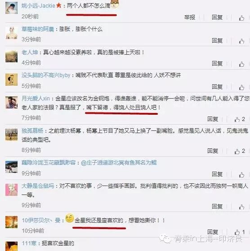Click 举报 on the top comment
Viewport: 250px width, 251px height.
[x=190, y=17]
